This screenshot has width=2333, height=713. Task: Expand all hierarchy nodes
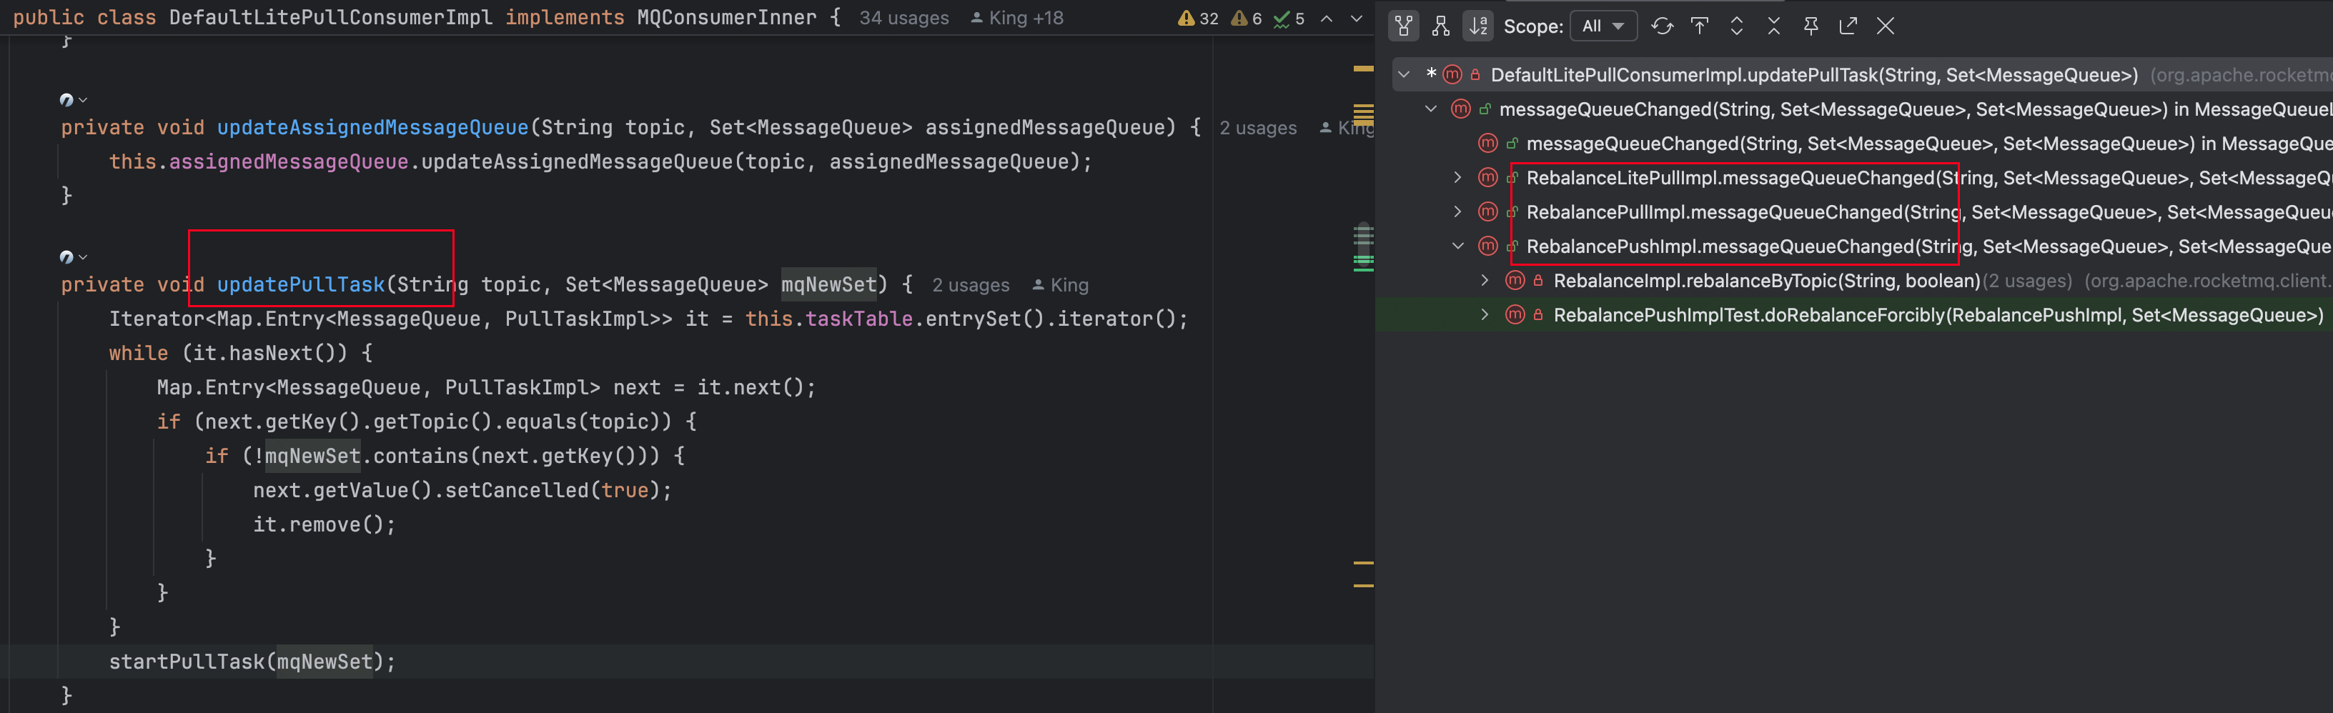click(1737, 26)
